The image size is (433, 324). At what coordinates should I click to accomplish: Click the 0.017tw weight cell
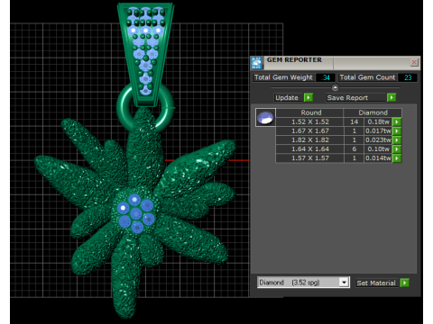(x=378, y=130)
